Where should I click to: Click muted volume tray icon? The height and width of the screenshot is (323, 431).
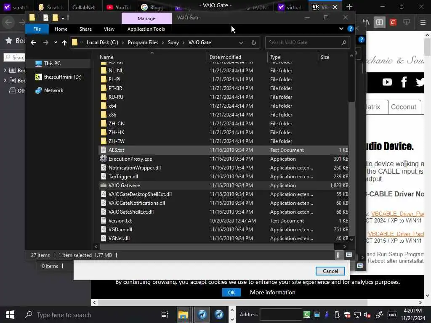tap(367, 315)
